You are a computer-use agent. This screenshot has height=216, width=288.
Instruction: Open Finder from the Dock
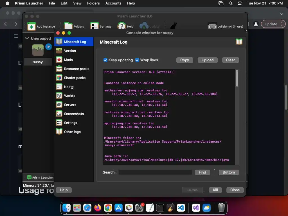coord(66,208)
